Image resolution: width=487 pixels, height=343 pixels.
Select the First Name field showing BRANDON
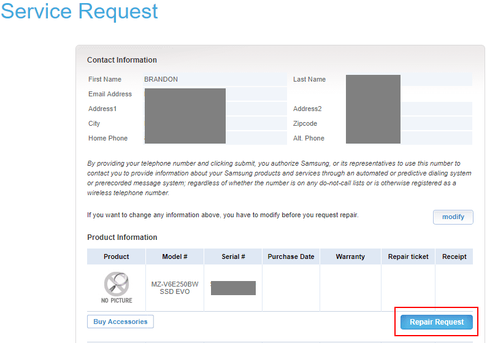(215, 79)
